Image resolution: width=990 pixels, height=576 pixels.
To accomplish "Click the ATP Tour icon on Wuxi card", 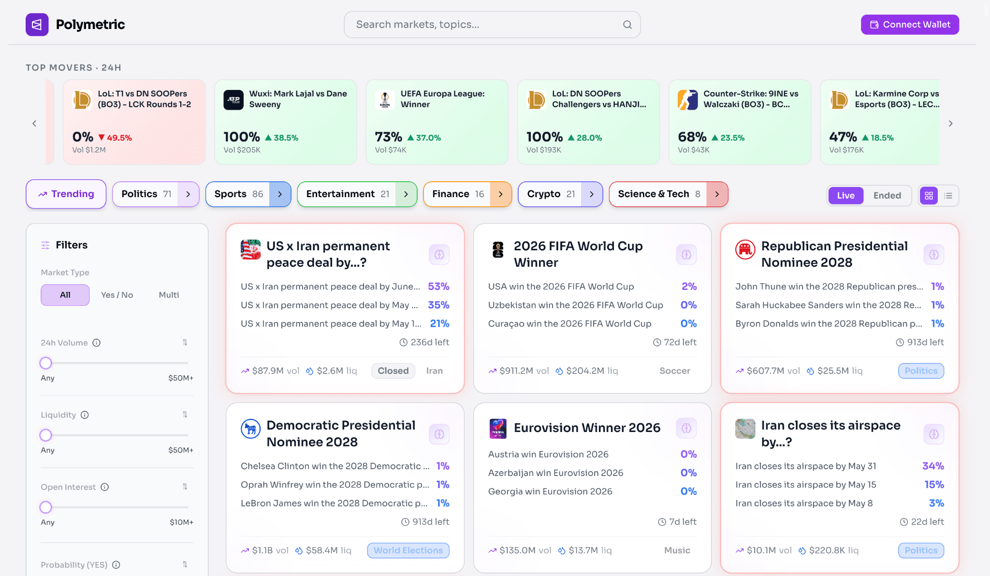I will [233, 100].
